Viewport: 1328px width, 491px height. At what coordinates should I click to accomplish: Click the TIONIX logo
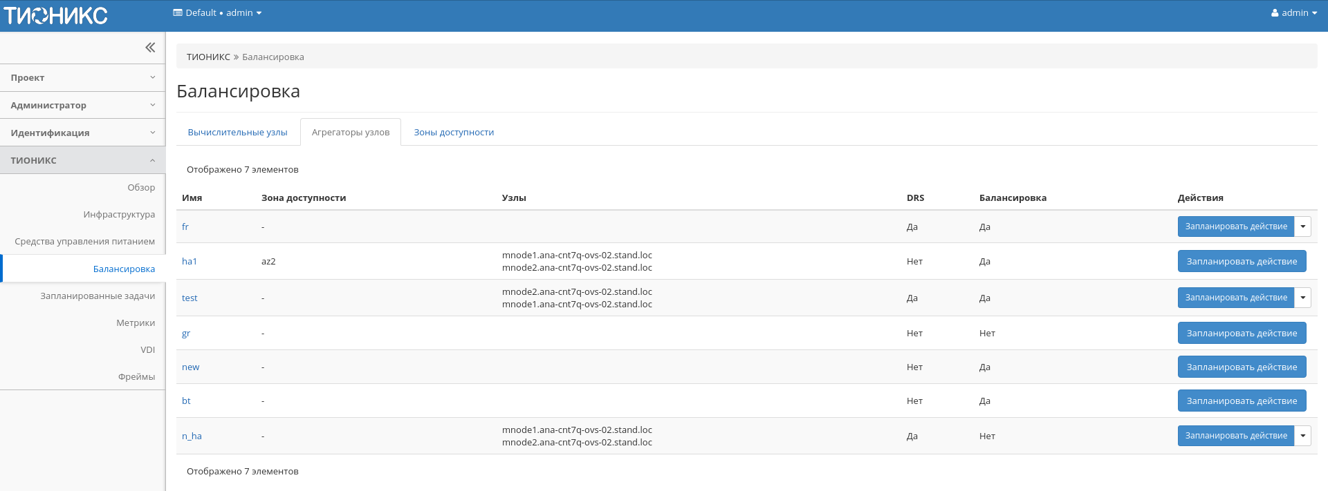coord(56,15)
